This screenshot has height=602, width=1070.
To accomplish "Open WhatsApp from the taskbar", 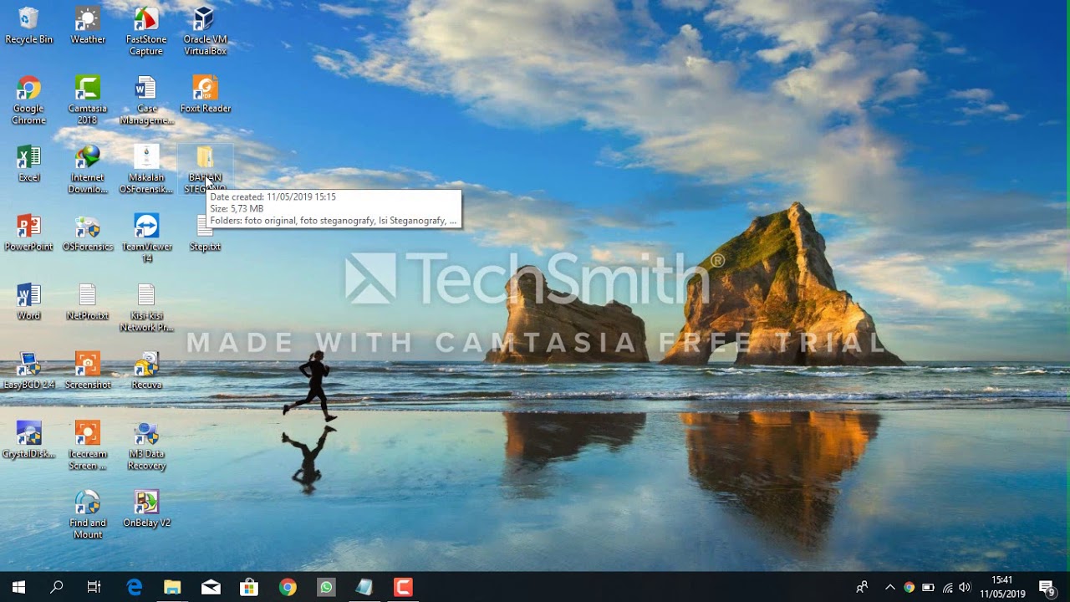I will [326, 587].
